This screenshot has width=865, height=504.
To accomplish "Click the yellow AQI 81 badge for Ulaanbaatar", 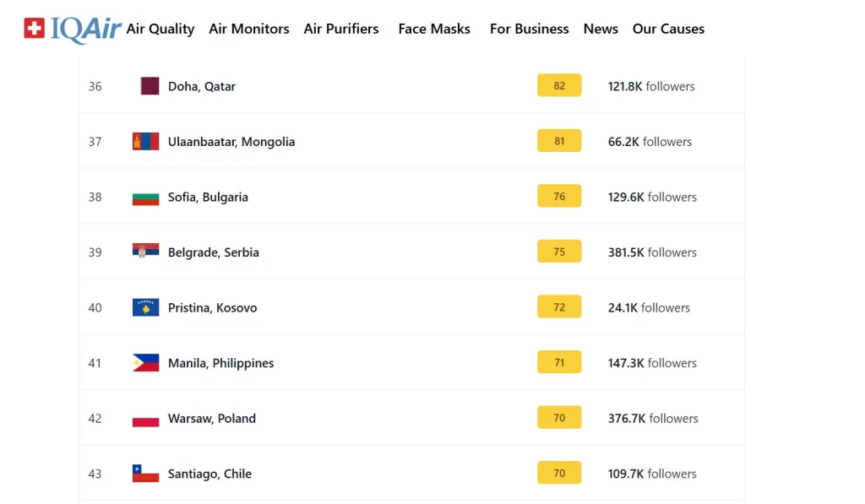I will [x=559, y=141].
